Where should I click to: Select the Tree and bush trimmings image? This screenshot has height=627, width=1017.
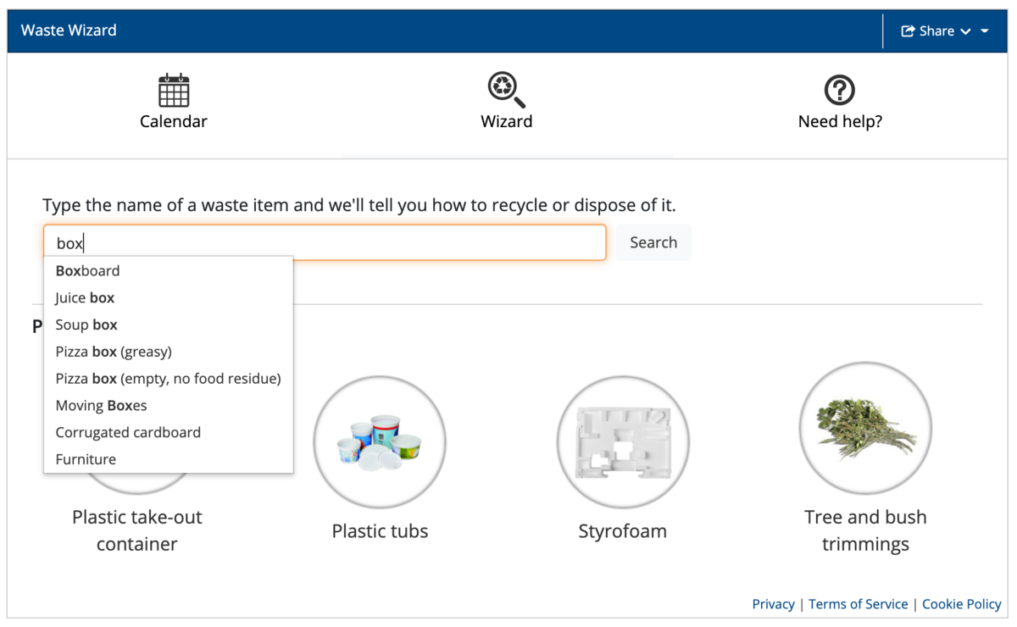coord(865,429)
